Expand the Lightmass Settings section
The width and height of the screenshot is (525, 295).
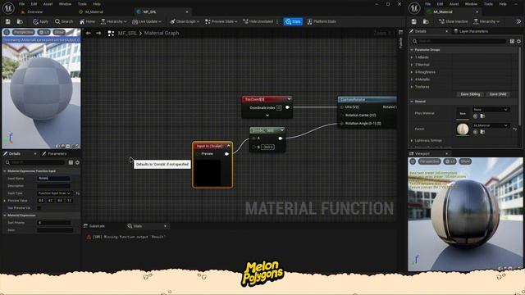click(x=412, y=140)
